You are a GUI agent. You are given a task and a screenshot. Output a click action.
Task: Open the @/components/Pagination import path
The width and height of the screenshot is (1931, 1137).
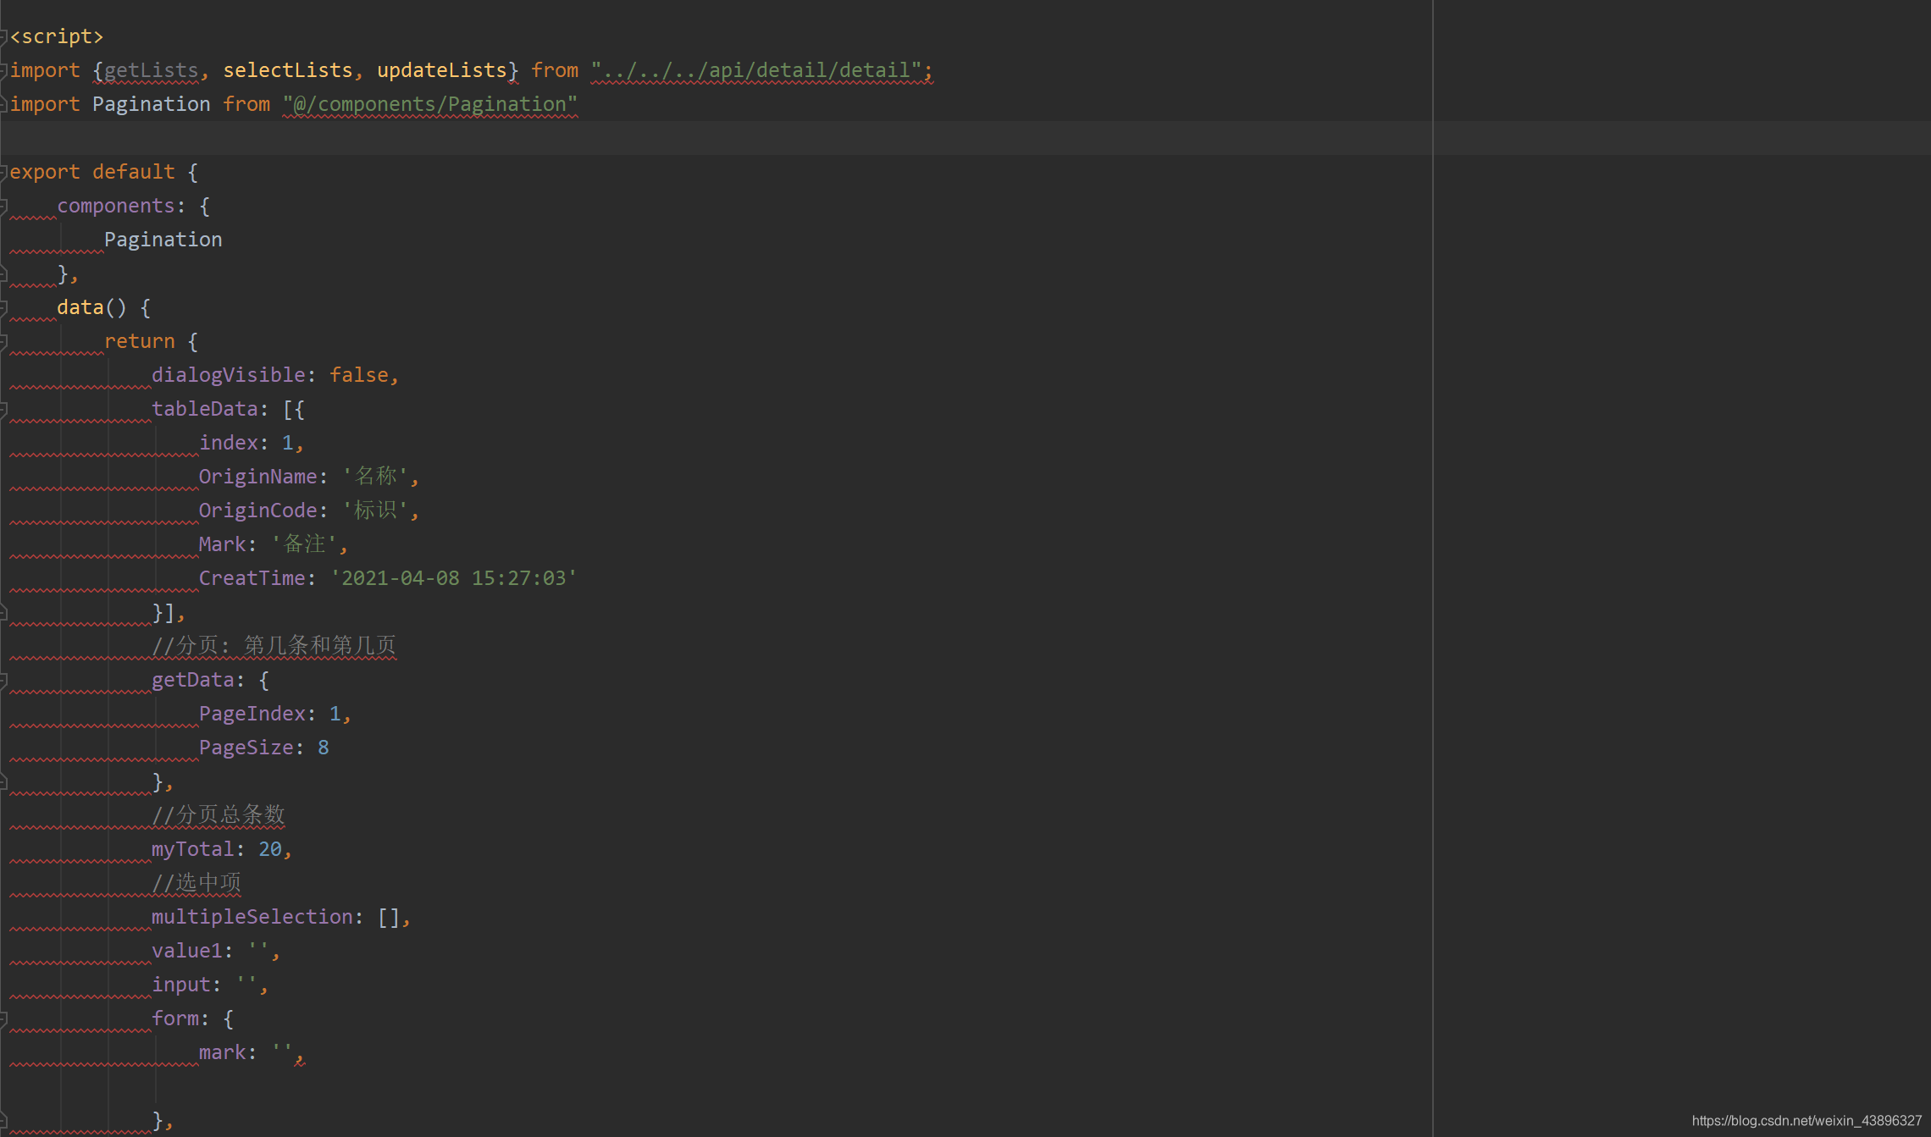click(x=429, y=104)
